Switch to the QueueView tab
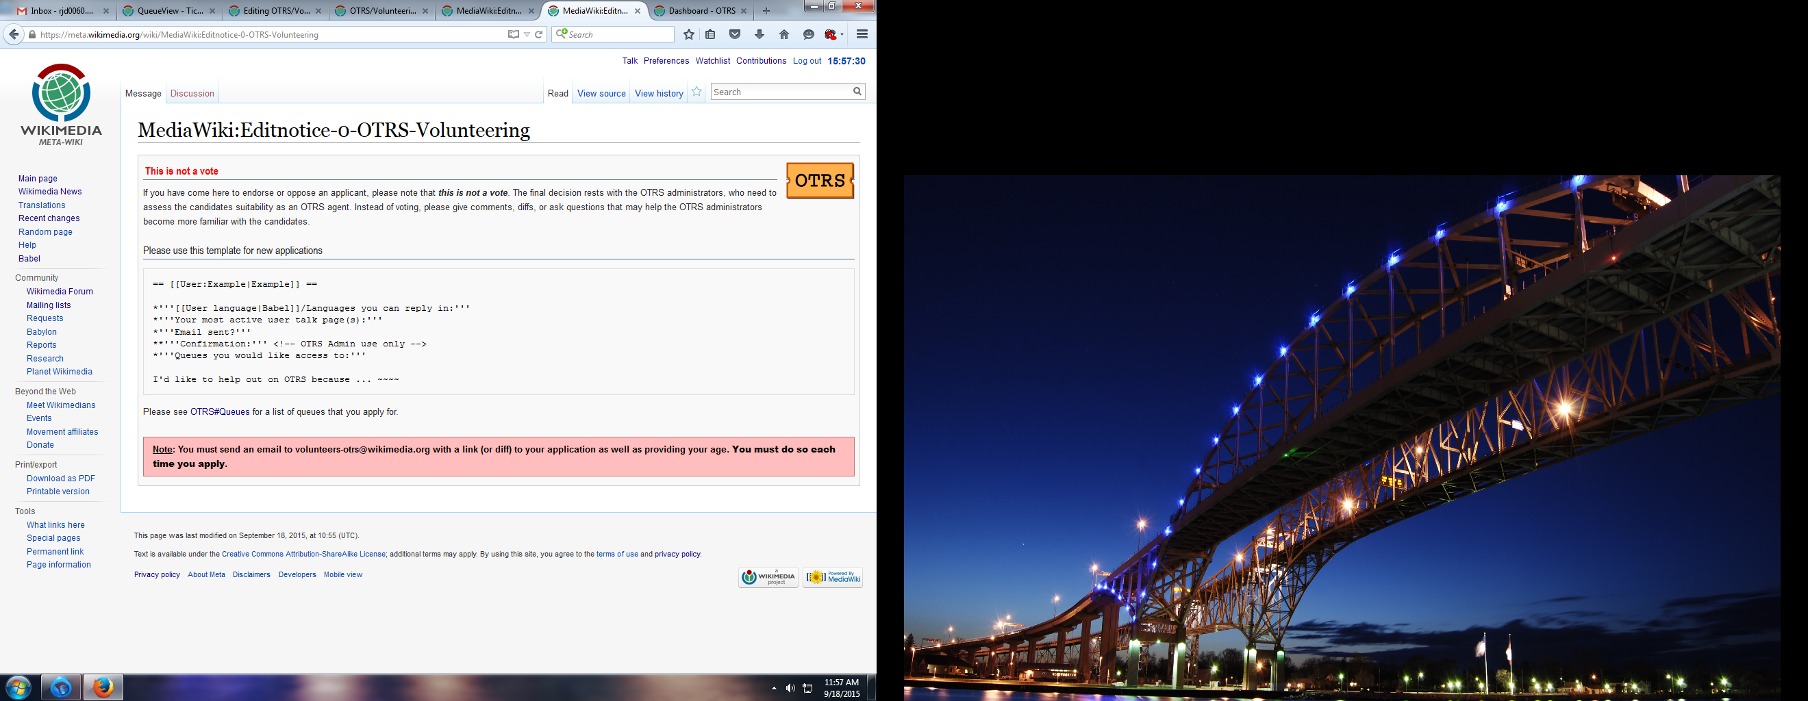The width and height of the screenshot is (1808, 701). click(x=168, y=10)
